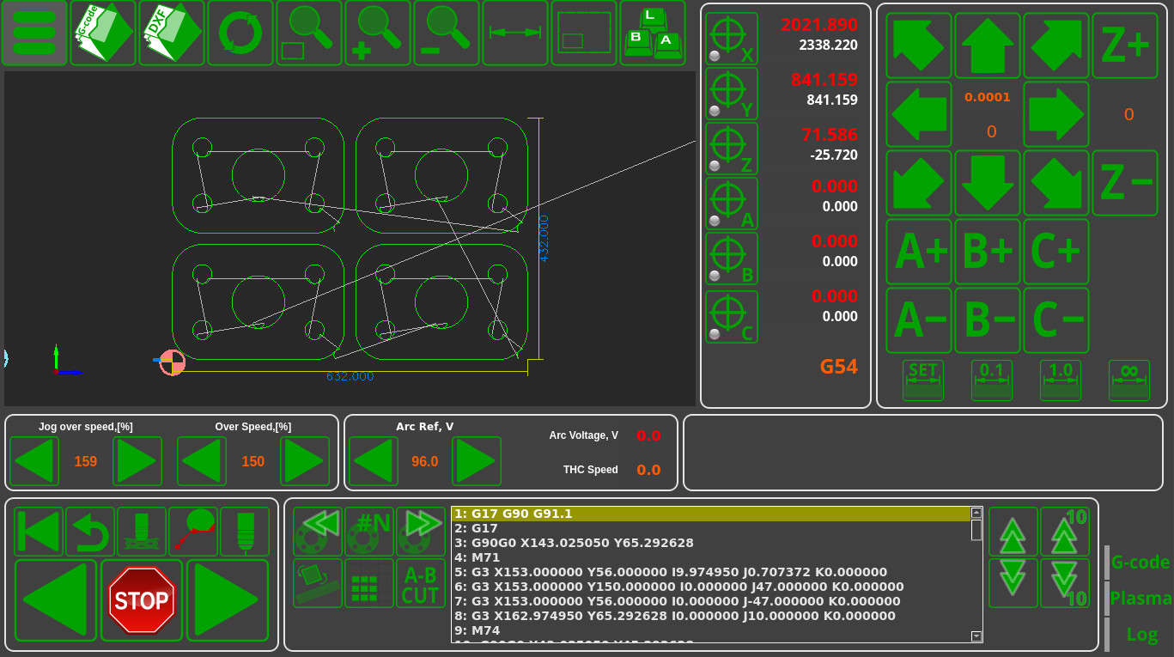This screenshot has height=657, width=1174.
Task: Import a DXF file
Action: pyautogui.click(x=172, y=33)
